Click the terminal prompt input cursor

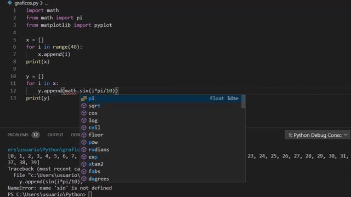pos(90,194)
